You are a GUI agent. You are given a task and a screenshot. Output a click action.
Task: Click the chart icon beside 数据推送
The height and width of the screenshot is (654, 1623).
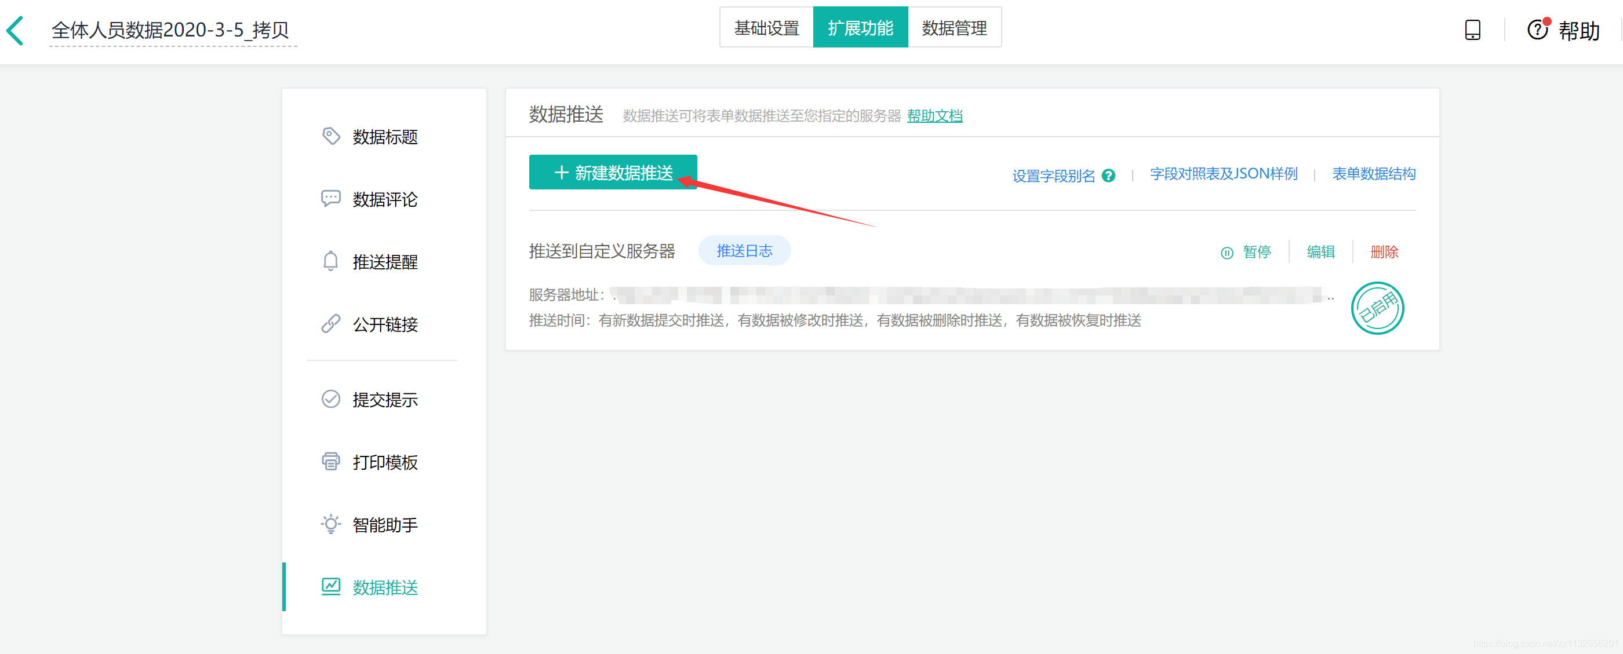(x=331, y=586)
